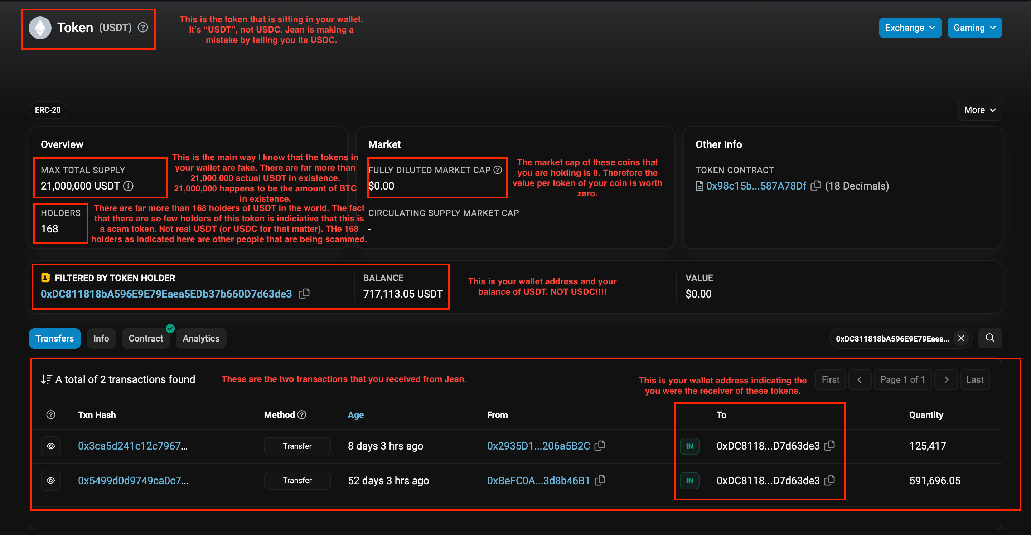The height and width of the screenshot is (535, 1031).
Task: Expand the More dropdown menu
Action: pos(979,110)
